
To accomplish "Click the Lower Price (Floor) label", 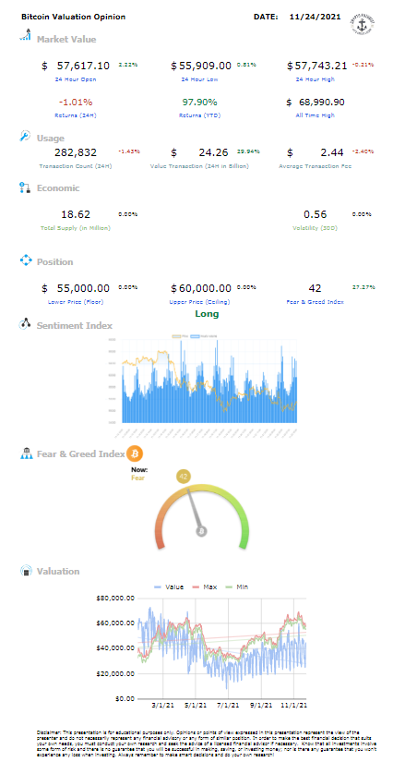I will pyautogui.click(x=76, y=302).
